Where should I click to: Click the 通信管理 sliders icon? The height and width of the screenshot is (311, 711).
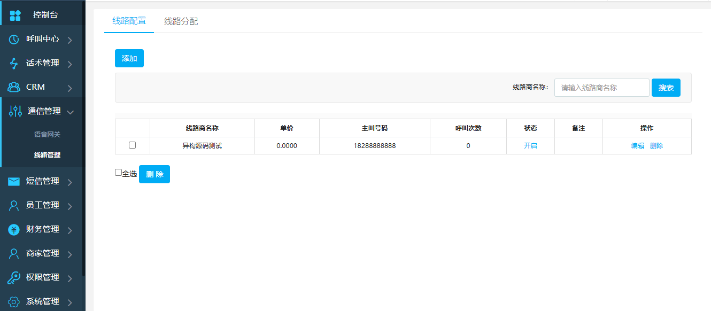click(16, 112)
